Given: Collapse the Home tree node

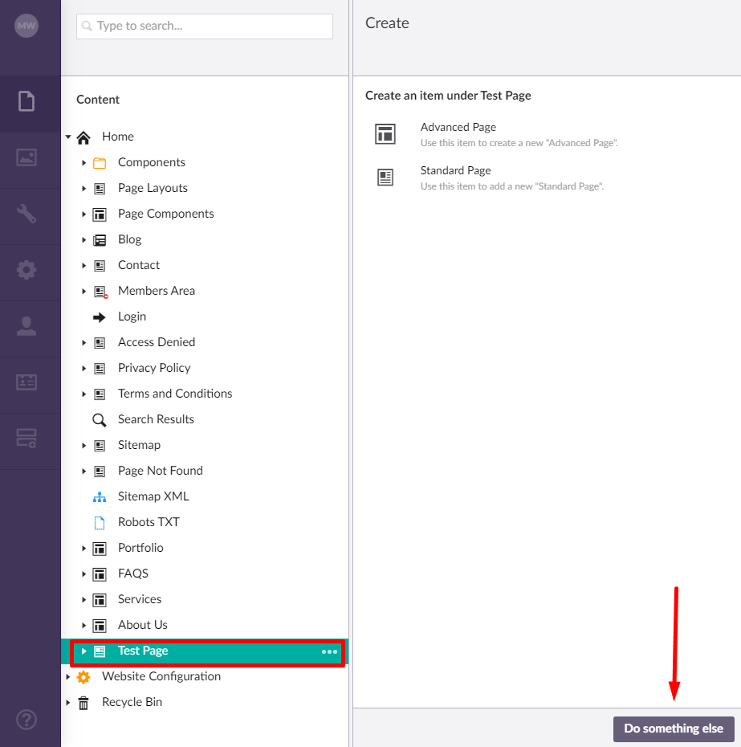Looking at the screenshot, I should [x=68, y=137].
